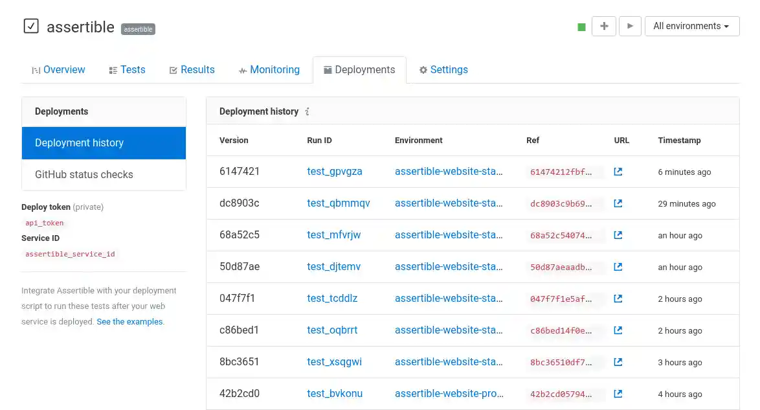Open run test_tcddlz
The width and height of the screenshot is (760, 410).
click(x=332, y=299)
